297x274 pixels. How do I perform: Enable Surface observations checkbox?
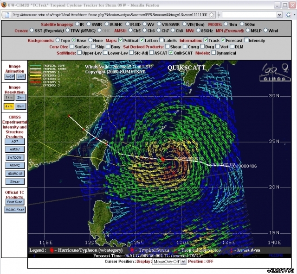coord(72,46)
